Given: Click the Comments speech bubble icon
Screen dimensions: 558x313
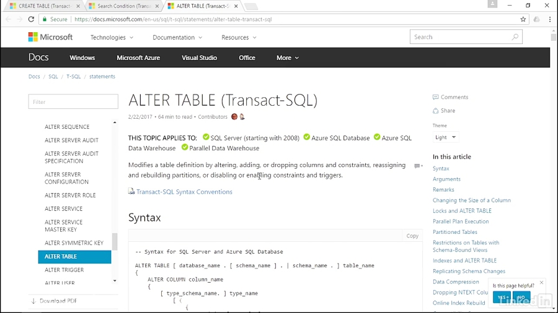Looking at the screenshot, I should pos(436,97).
